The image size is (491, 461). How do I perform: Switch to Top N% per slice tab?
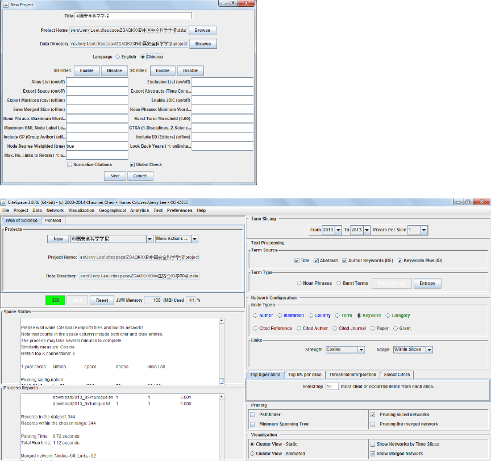305,375
